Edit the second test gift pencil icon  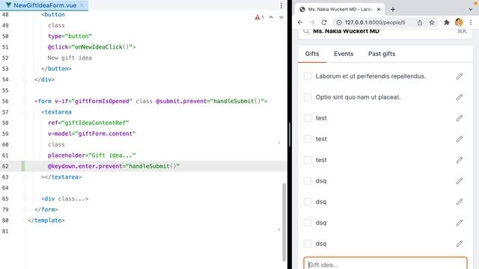[459, 139]
